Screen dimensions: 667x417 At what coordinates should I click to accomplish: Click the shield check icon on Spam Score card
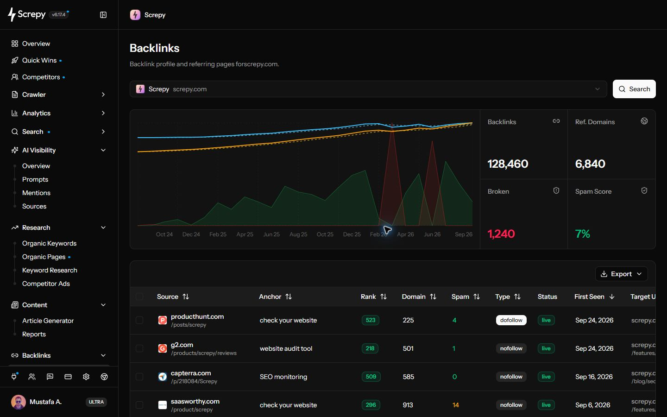[644, 190]
